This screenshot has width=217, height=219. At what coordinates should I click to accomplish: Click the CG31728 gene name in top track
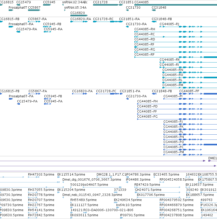click(100, 2)
